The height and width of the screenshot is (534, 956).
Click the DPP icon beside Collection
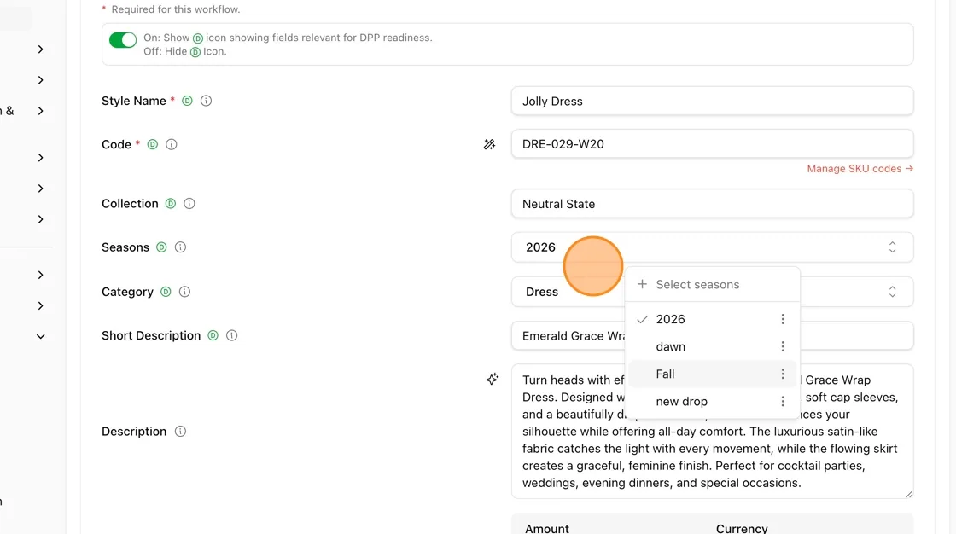pyautogui.click(x=171, y=204)
